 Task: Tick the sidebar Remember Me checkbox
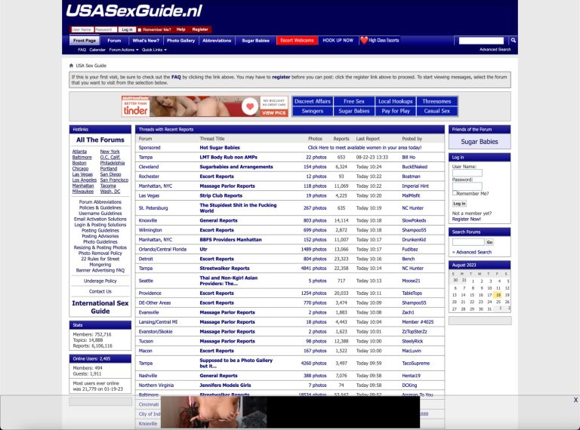pos(455,193)
